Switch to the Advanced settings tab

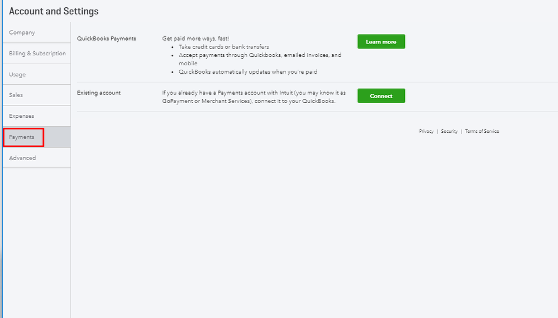22,158
